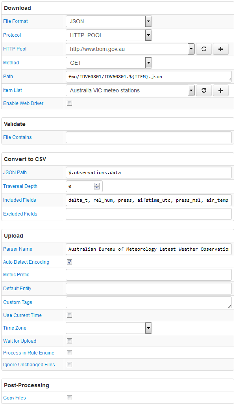Click the JSON Path label link
The image size is (235, 405).
[15, 172]
